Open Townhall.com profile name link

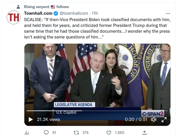38,13
